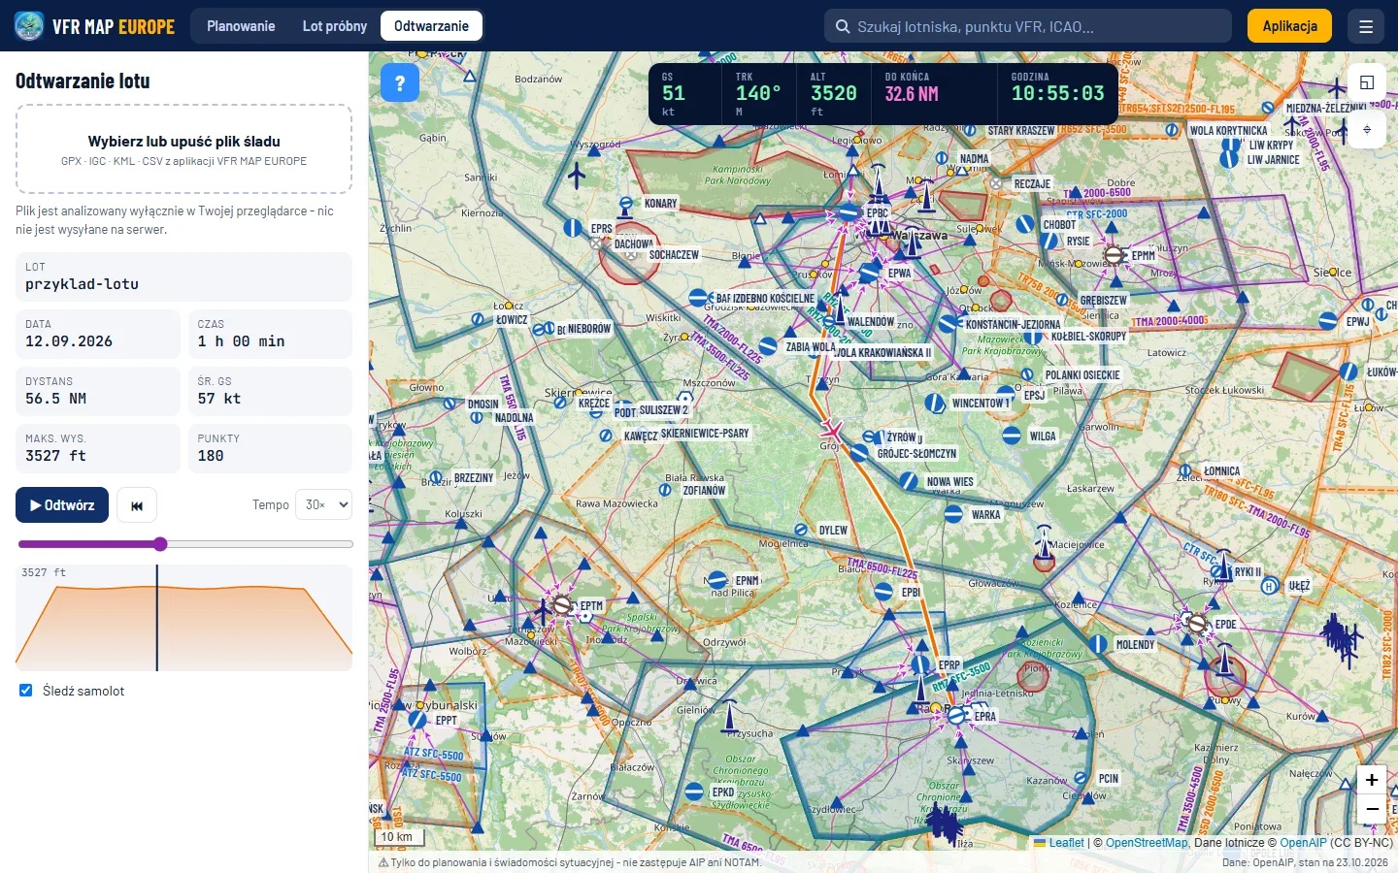
Task: Click the GS 51 kt readout
Action: point(684,94)
